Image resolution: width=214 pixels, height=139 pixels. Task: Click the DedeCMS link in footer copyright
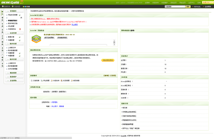click(123, 136)
